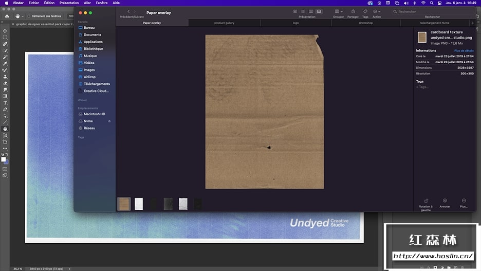Open the Fichier menu
The width and height of the screenshot is (481, 271).
34,3
